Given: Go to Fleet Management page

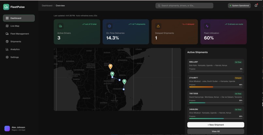Looking at the screenshot, I should pos(19,34).
